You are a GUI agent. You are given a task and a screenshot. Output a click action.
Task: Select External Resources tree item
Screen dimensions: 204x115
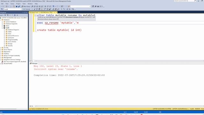[x=13, y=36]
